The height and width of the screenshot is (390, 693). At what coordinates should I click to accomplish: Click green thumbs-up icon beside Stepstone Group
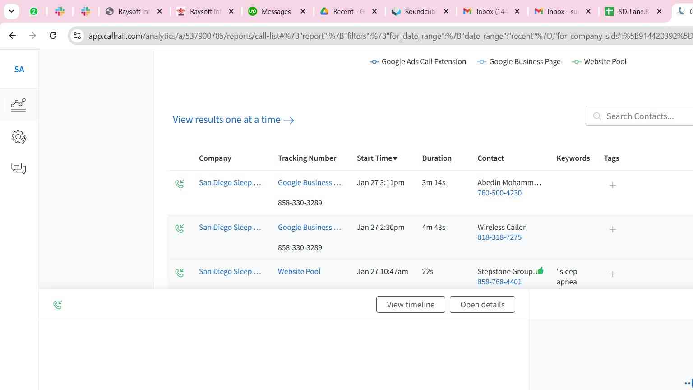tap(541, 271)
